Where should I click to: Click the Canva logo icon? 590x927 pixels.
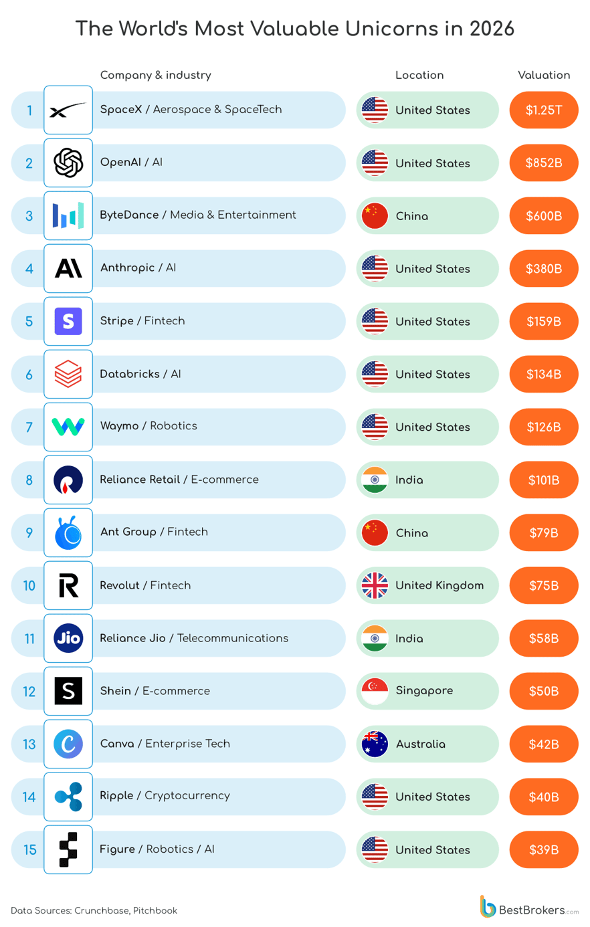tap(68, 744)
